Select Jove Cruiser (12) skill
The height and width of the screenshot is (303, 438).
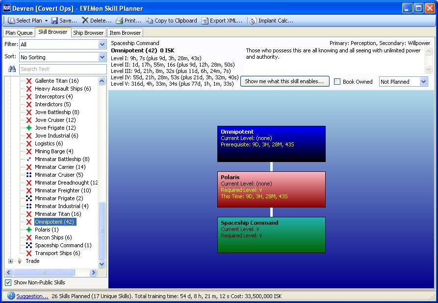55,120
